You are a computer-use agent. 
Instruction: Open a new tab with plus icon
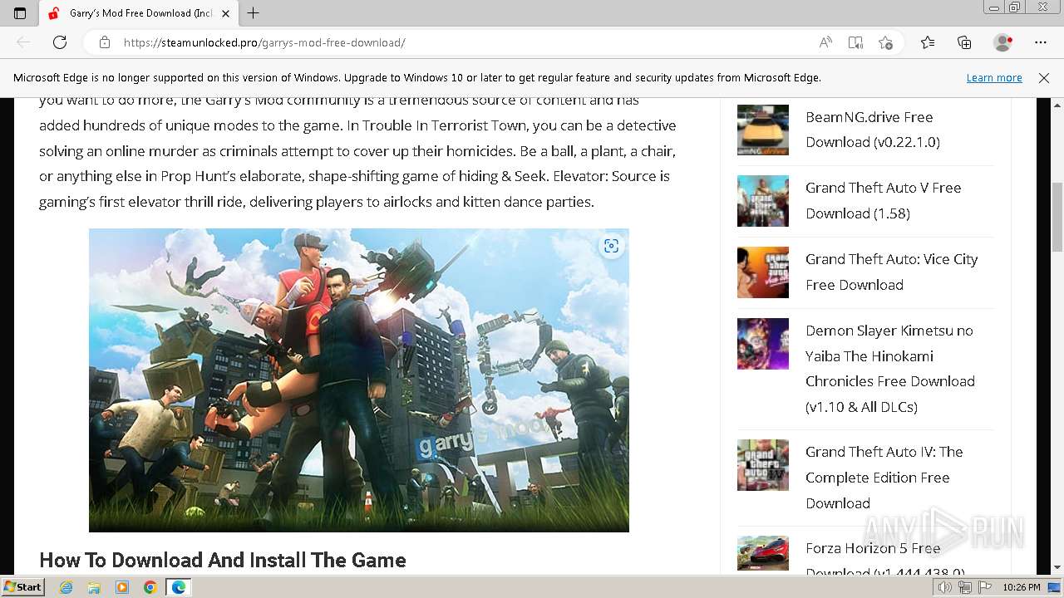(x=254, y=13)
